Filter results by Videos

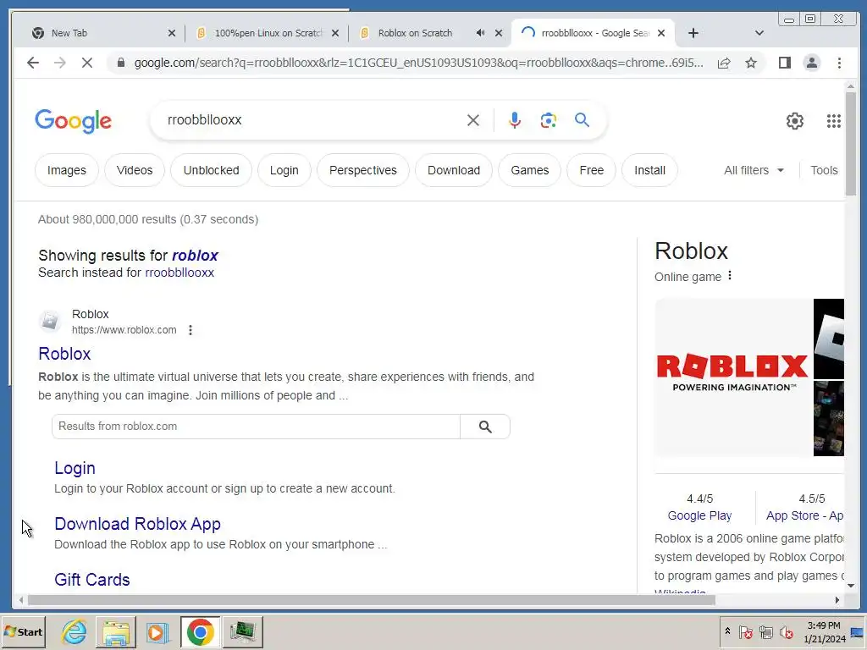[x=135, y=170]
